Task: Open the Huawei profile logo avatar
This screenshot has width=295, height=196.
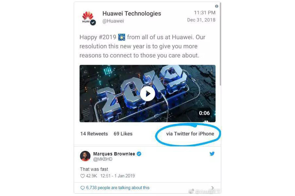Action: click(x=88, y=17)
